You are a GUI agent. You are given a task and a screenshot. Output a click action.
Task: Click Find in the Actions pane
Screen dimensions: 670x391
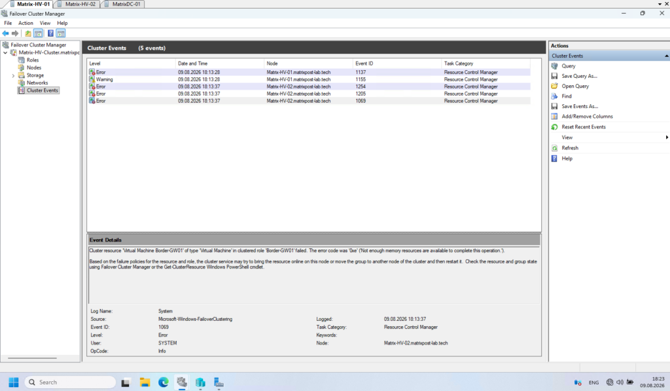pos(567,96)
